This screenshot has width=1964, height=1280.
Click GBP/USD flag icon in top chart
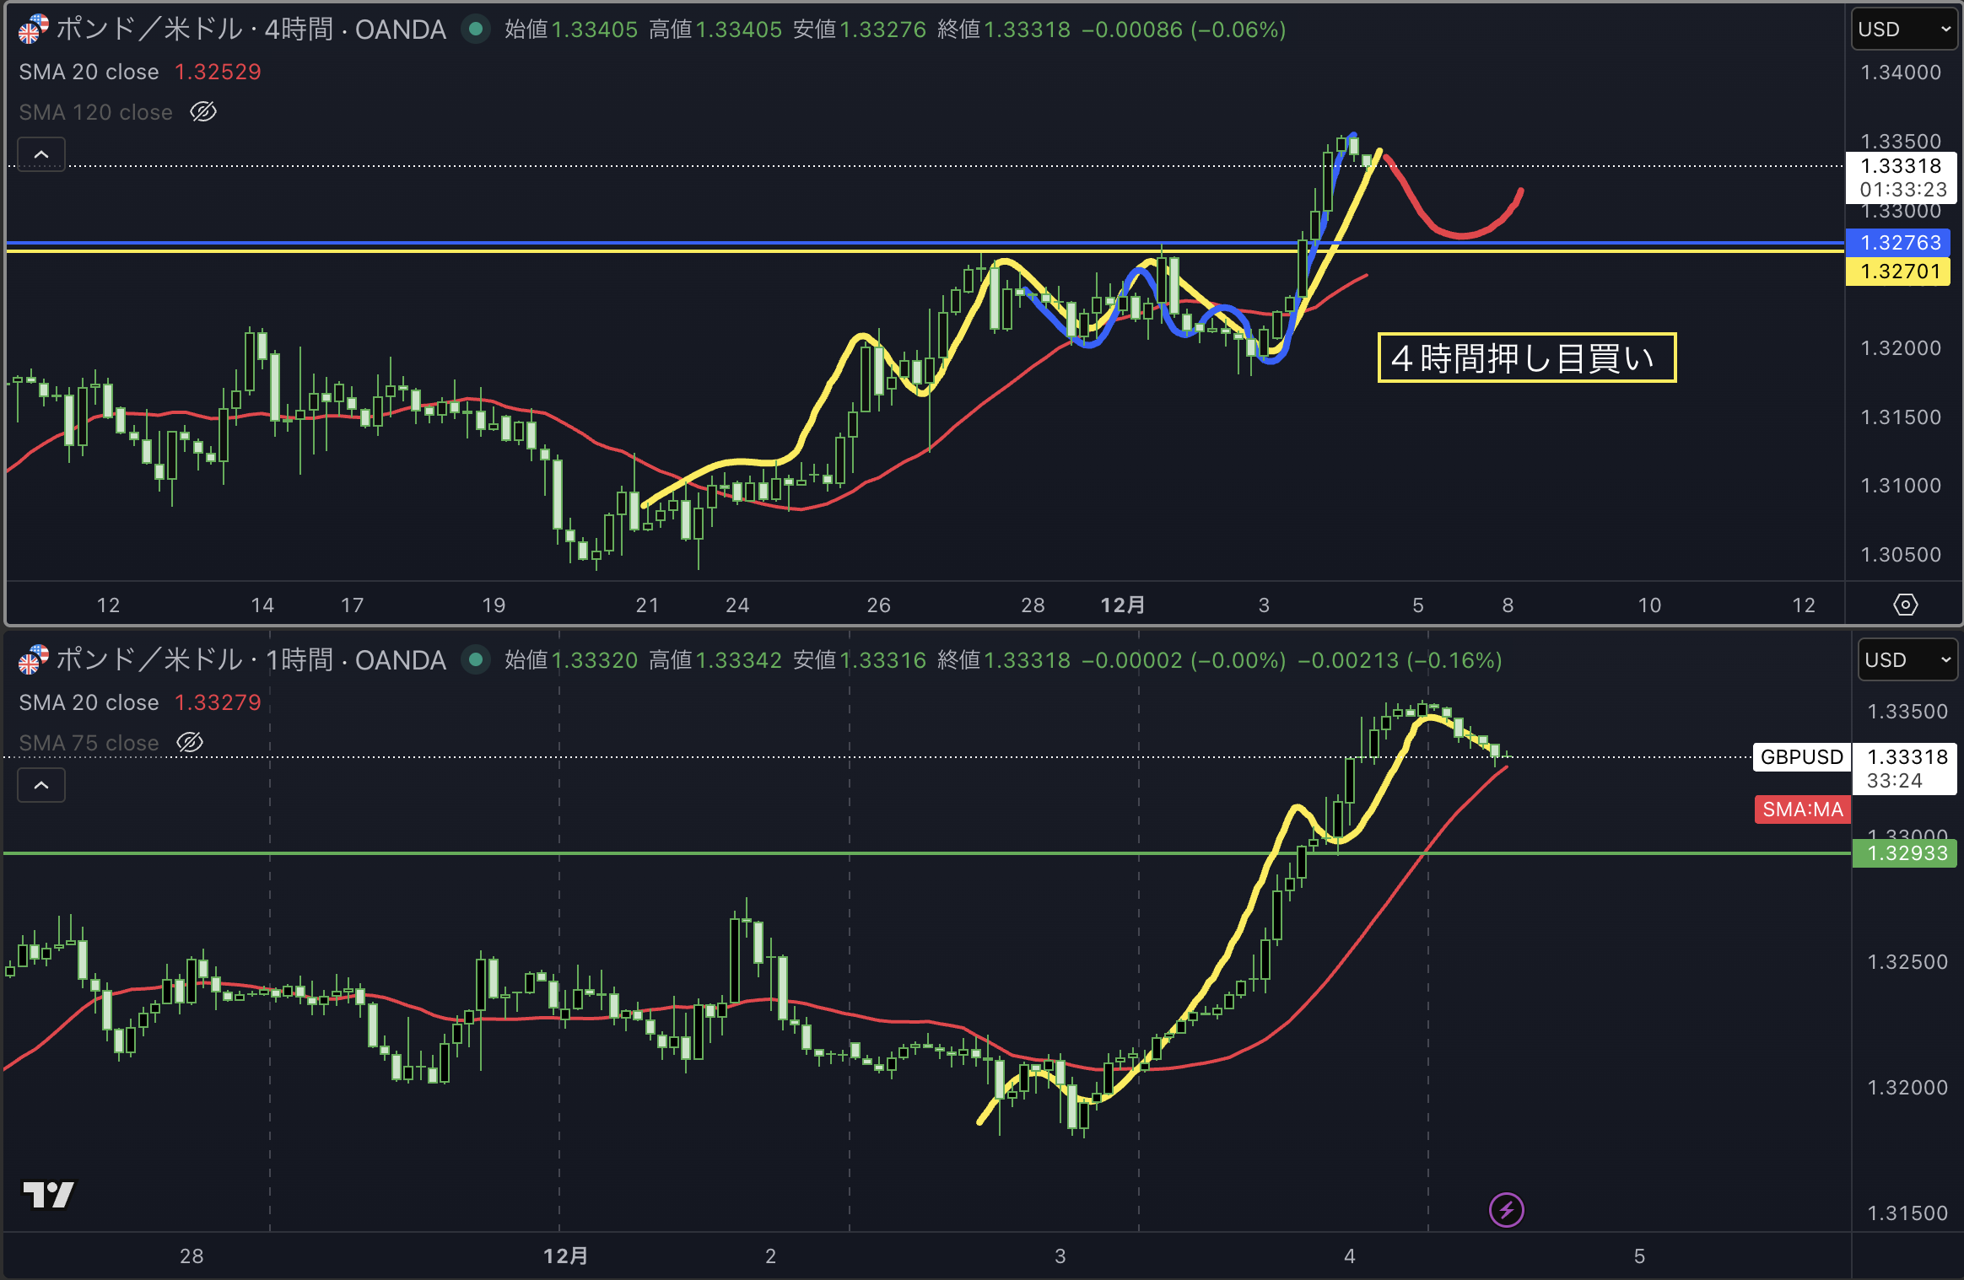tap(33, 30)
